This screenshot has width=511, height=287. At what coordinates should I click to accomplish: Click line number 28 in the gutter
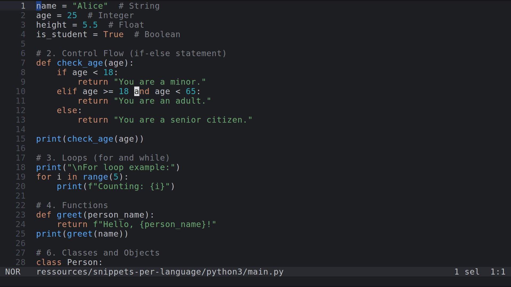[x=20, y=262]
